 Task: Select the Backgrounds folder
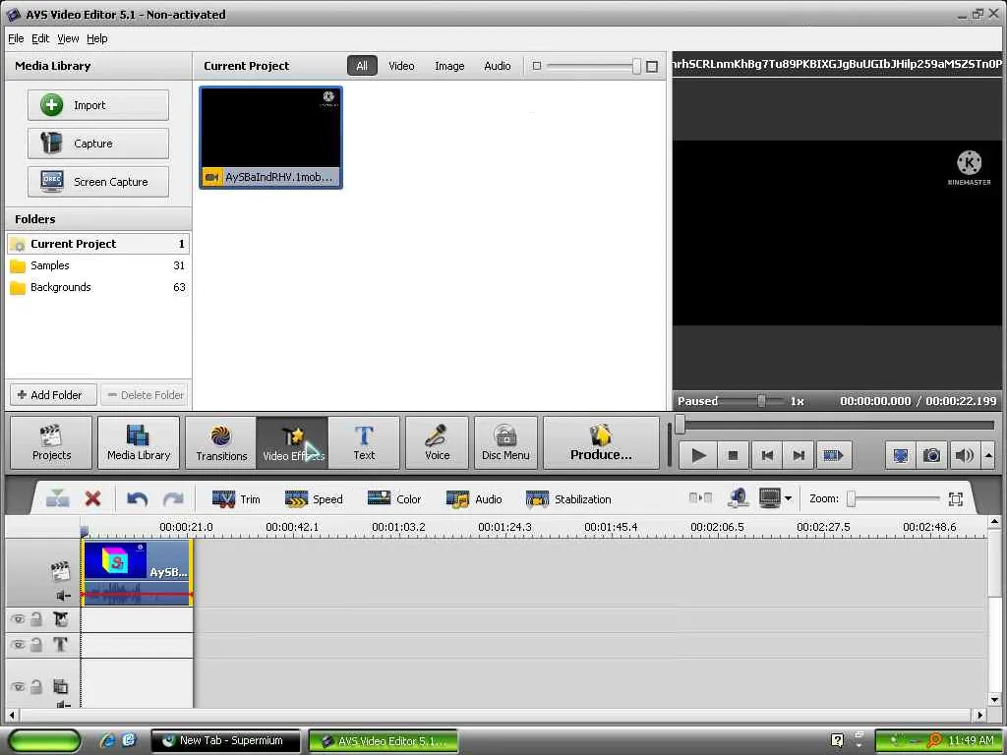[x=98, y=287]
